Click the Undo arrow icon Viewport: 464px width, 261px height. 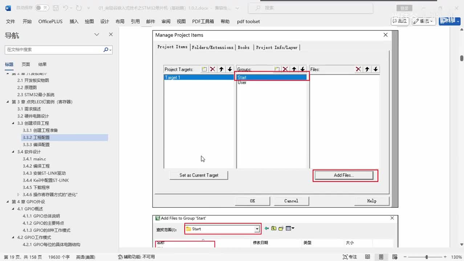coord(66,8)
